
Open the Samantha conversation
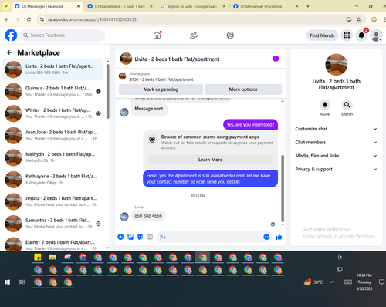pyautogui.click(x=52, y=224)
